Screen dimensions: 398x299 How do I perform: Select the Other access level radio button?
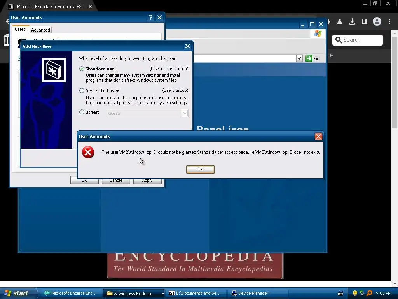tap(82, 112)
